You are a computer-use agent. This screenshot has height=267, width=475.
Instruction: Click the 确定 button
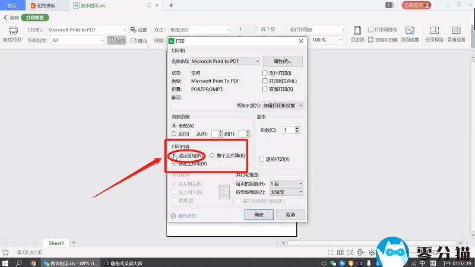click(259, 214)
